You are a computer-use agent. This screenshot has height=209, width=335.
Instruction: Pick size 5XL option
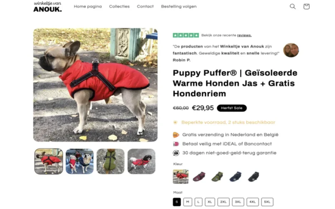pyautogui.click(x=267, y=202)
